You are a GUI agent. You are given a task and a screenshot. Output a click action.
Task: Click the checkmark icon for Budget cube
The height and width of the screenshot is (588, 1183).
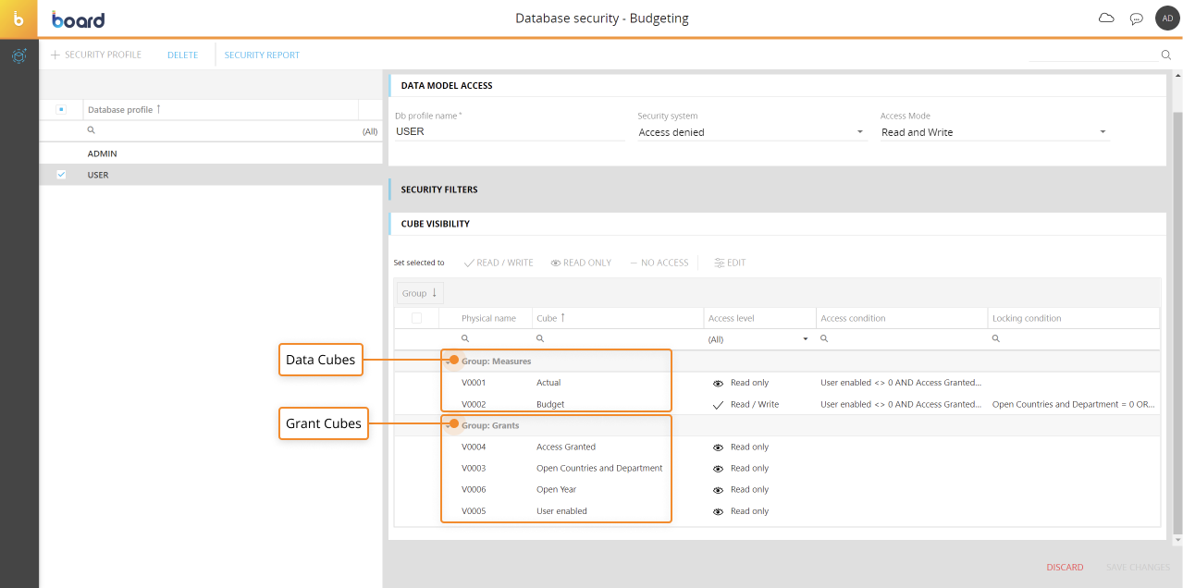tap(718, 405)
